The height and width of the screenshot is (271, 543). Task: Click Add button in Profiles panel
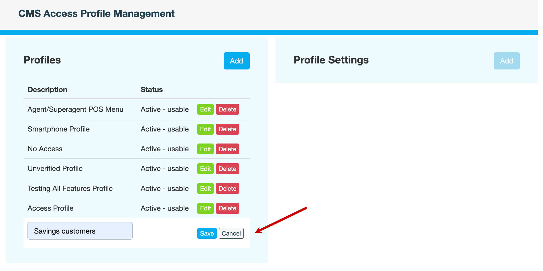[x=236, y=61]
